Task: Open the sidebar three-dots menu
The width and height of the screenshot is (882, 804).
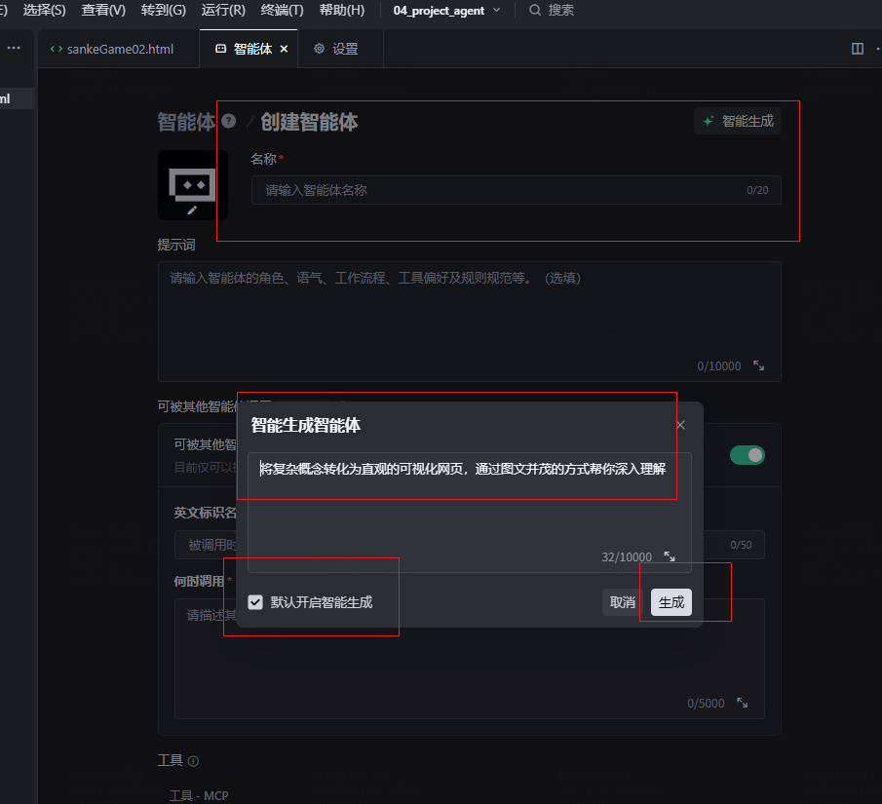Action: (x=14, y=48)
